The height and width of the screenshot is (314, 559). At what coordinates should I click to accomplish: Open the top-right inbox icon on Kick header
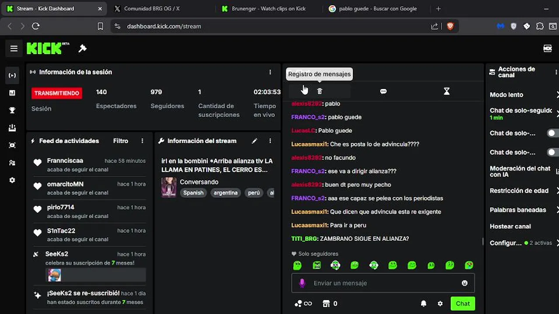[x=548, y=48]
